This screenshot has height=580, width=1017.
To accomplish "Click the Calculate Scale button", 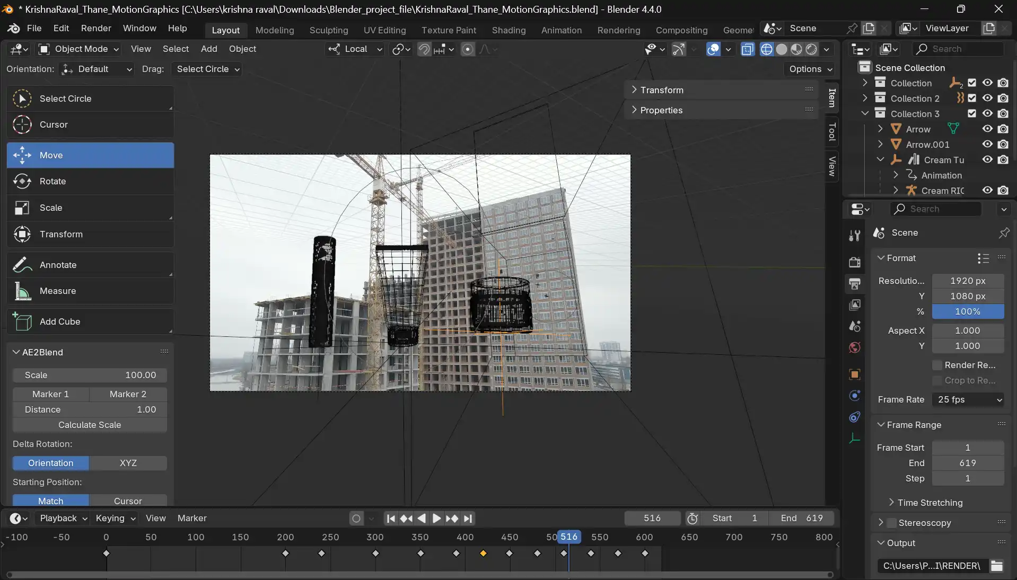I will 90,425.
